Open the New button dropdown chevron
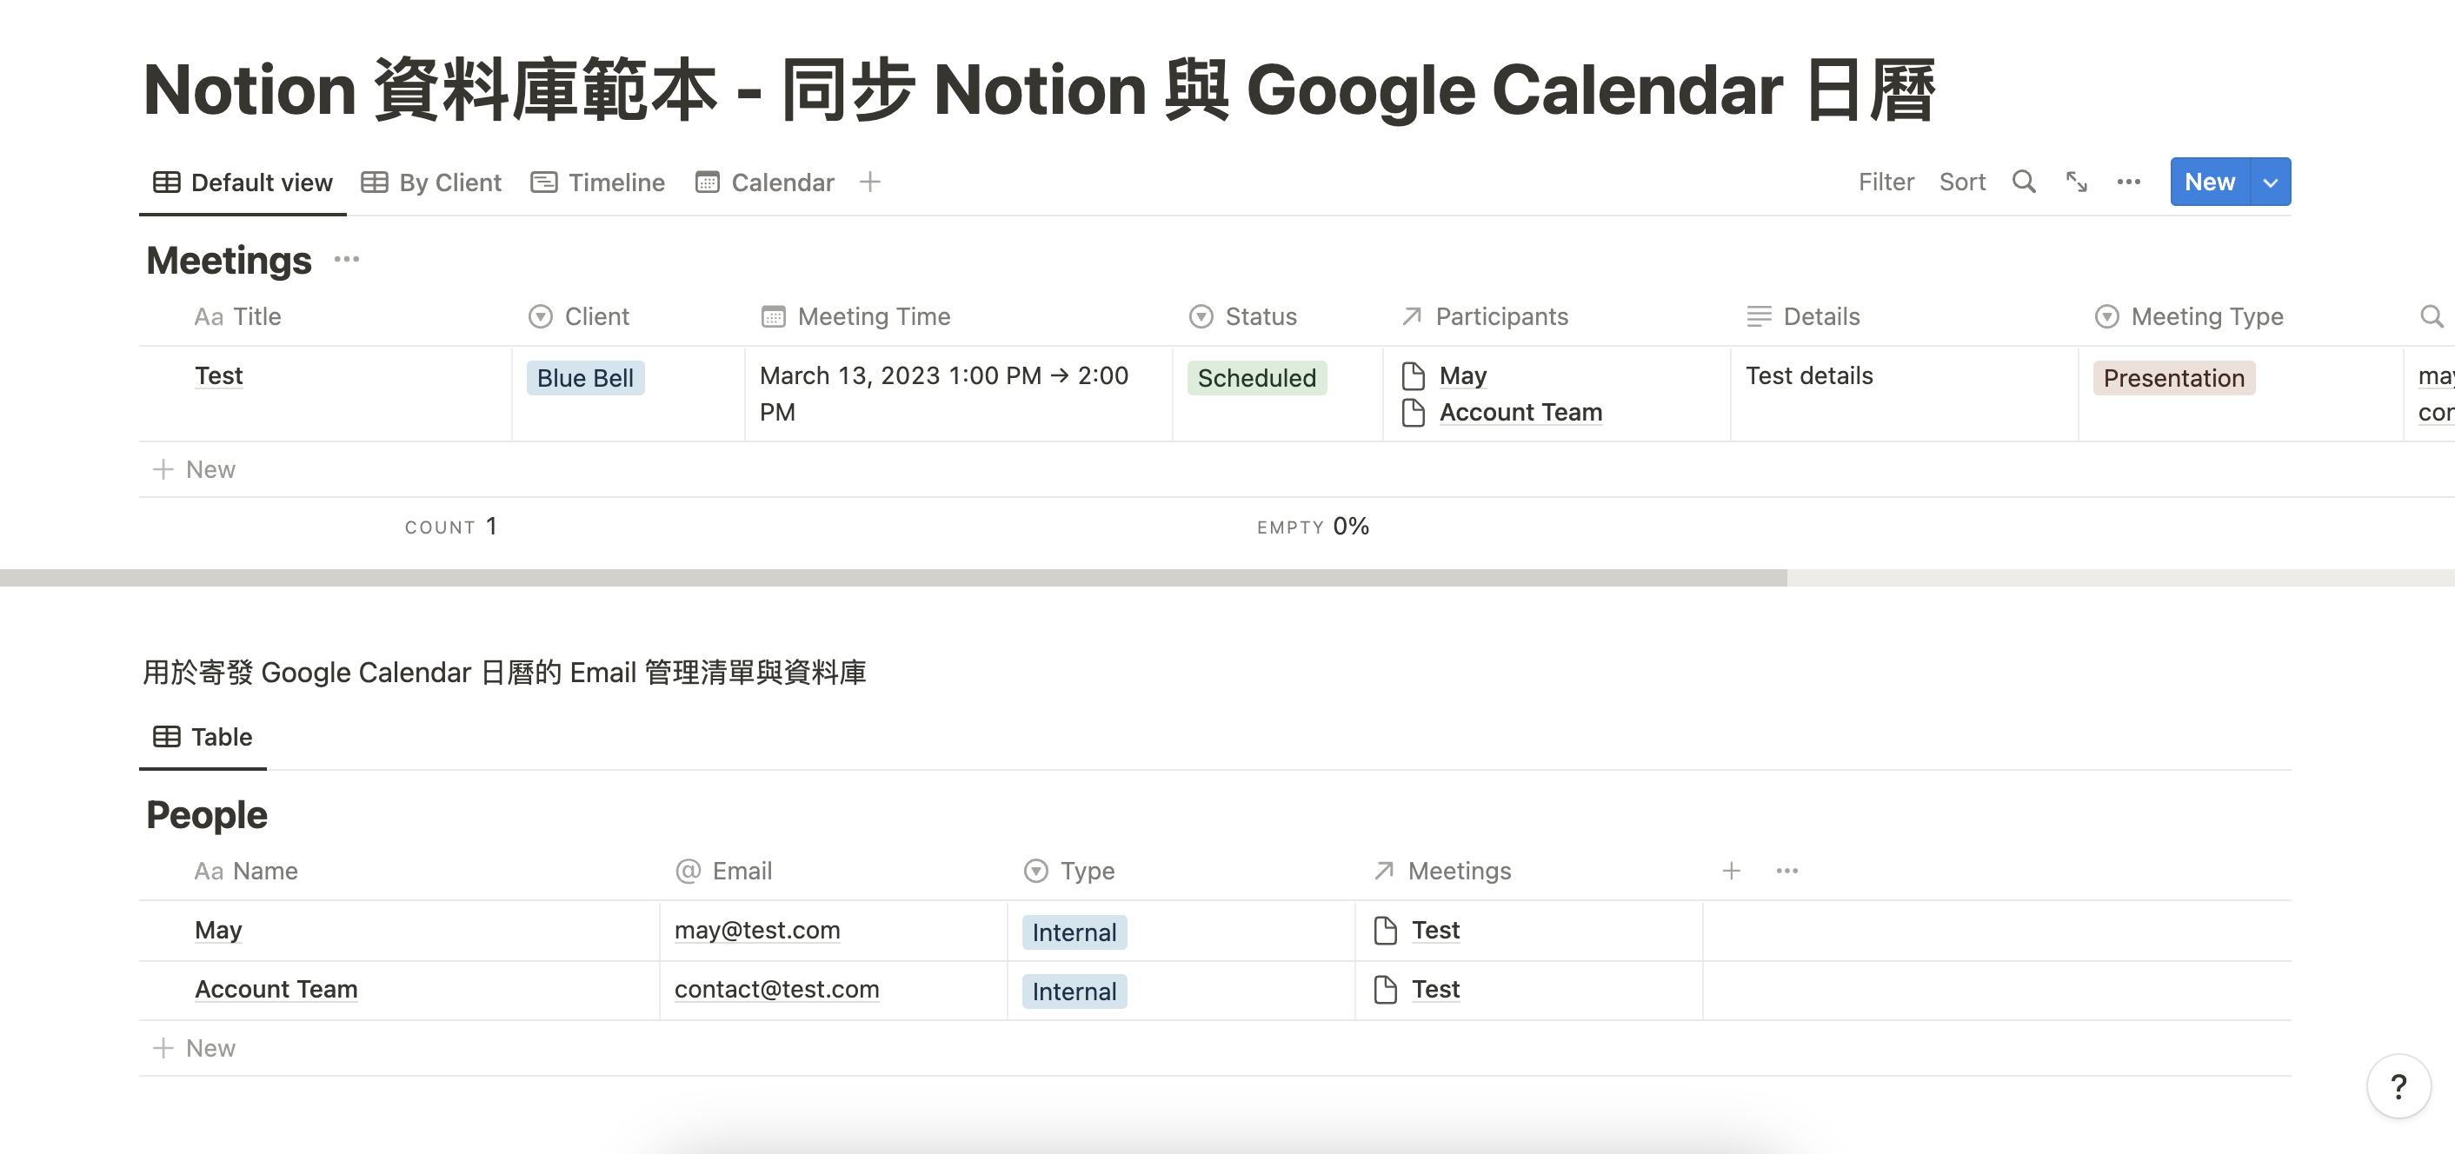The image size is (2455, 1154). (2270, 181)
